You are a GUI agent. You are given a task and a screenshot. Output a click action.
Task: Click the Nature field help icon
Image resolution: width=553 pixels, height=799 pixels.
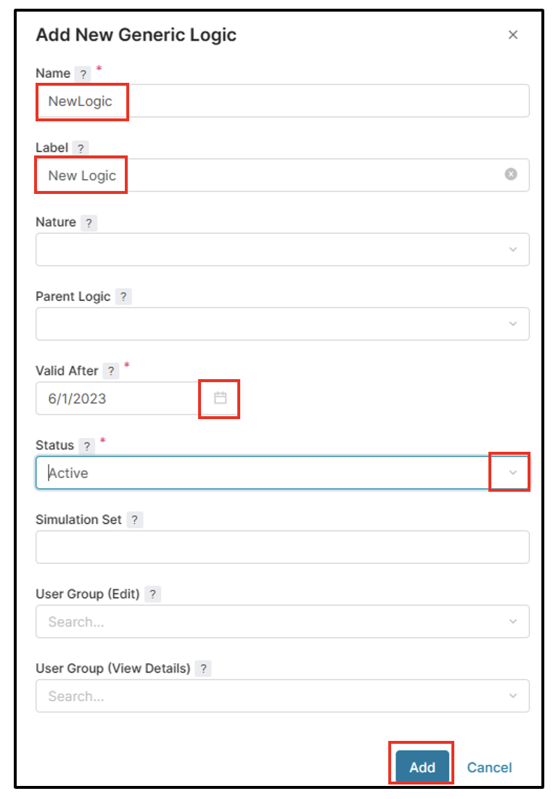(89, 223)
